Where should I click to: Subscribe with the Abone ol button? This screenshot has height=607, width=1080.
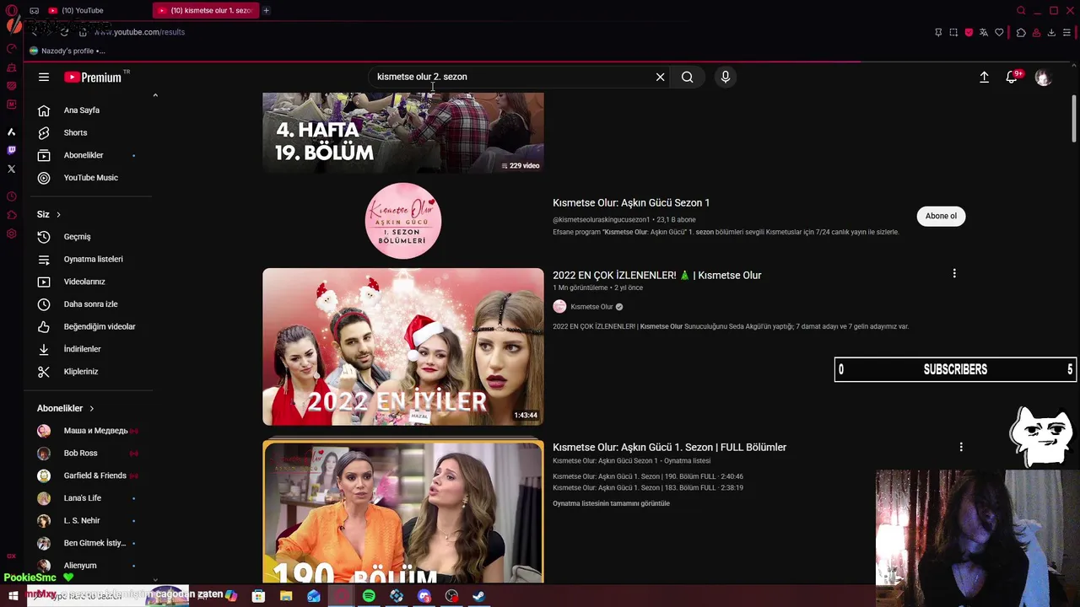(941, 216)
